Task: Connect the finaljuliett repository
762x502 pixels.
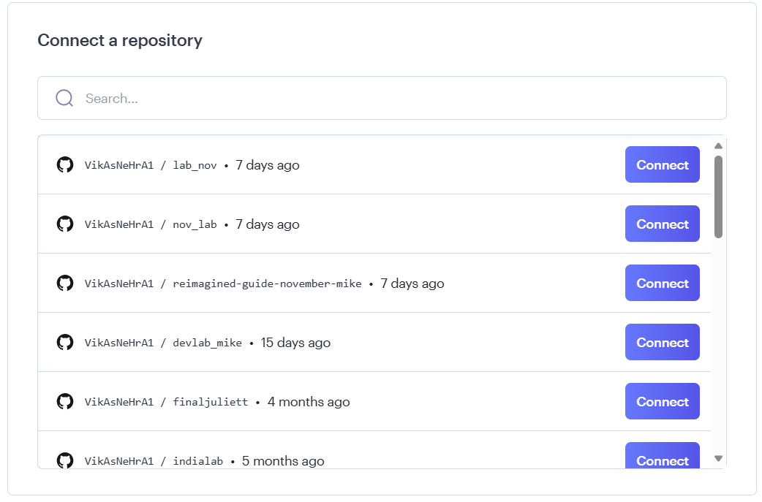Action: [662, 401]
